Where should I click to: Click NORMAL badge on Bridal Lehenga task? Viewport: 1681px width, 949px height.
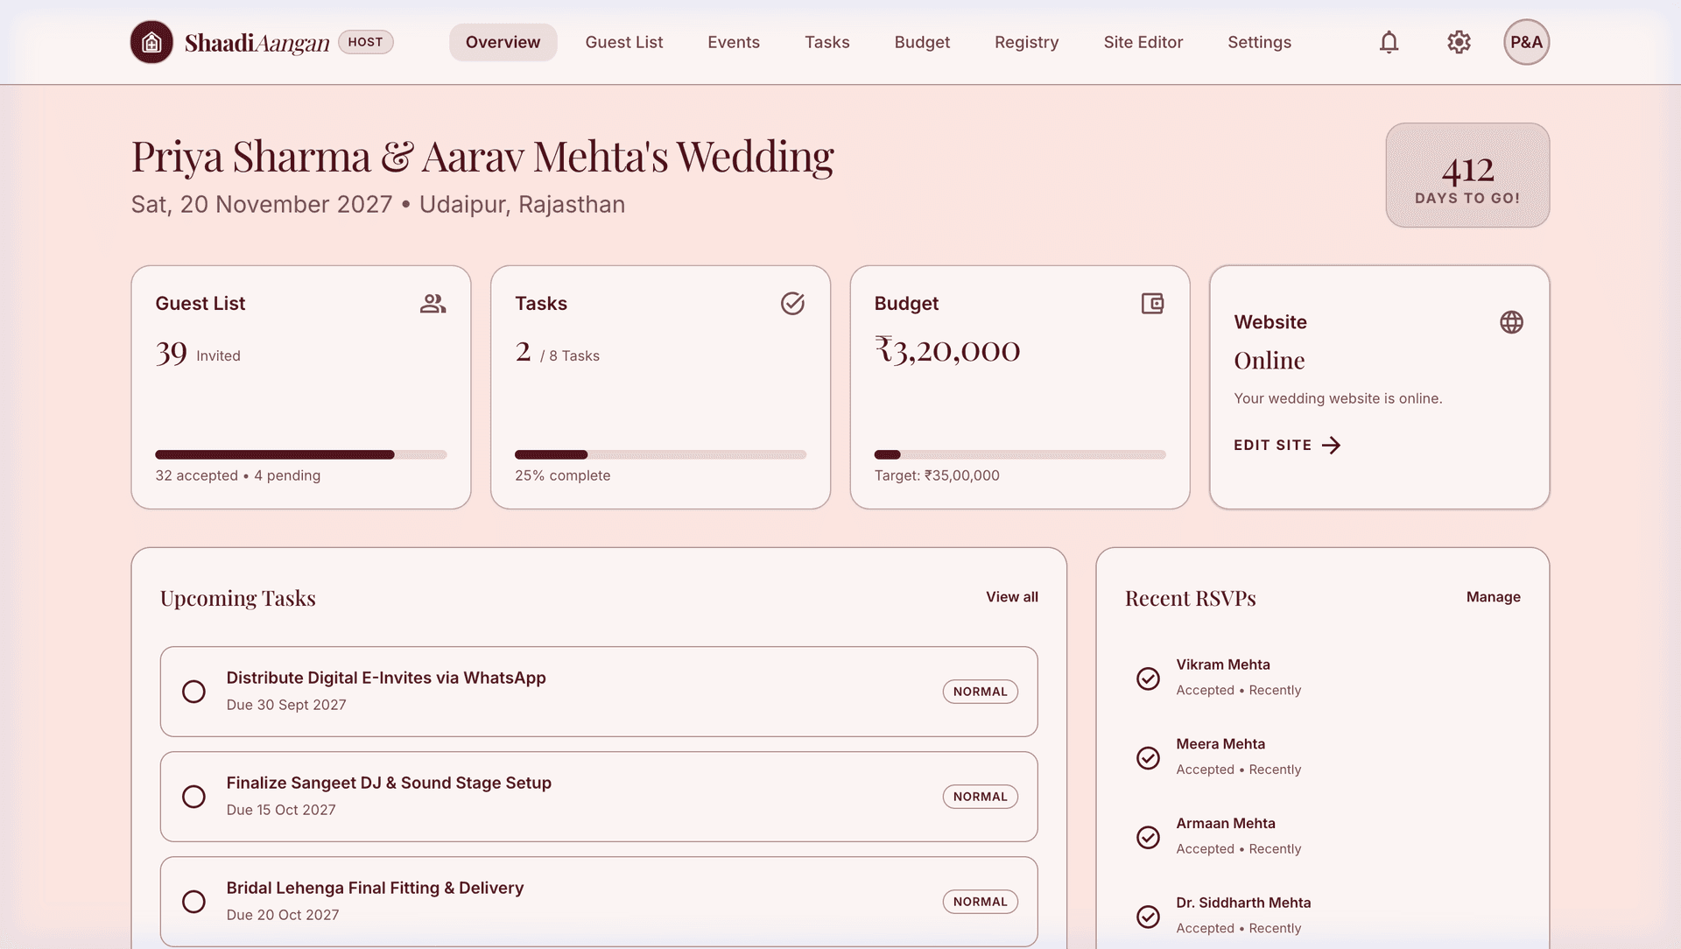click(980, 902)
